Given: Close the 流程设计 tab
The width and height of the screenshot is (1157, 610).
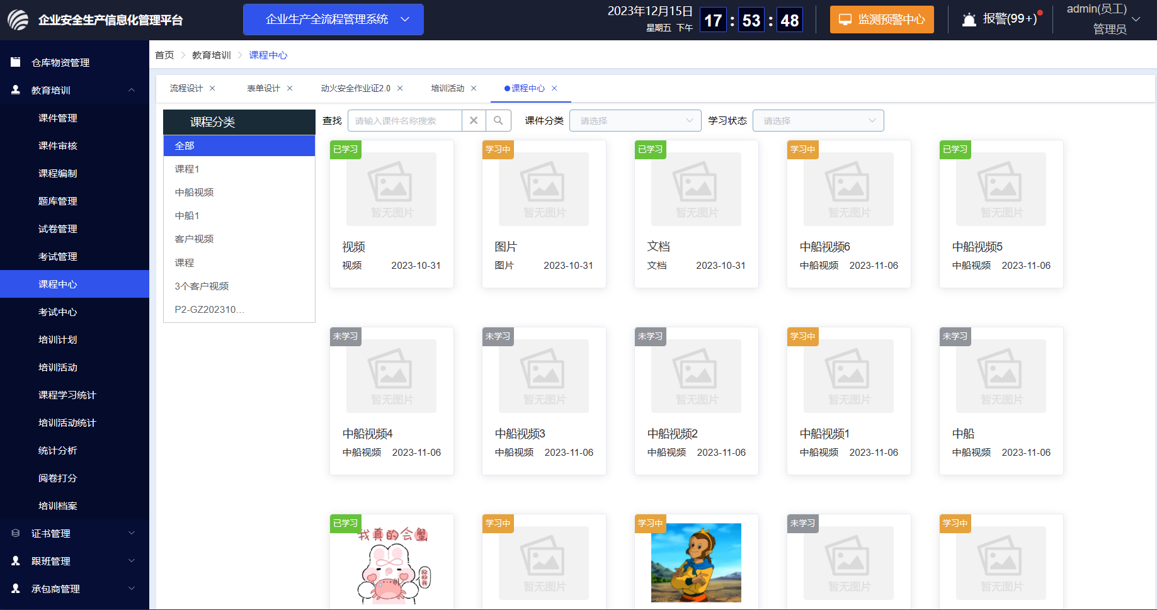Looking at the screenshot, I should 212,88.
